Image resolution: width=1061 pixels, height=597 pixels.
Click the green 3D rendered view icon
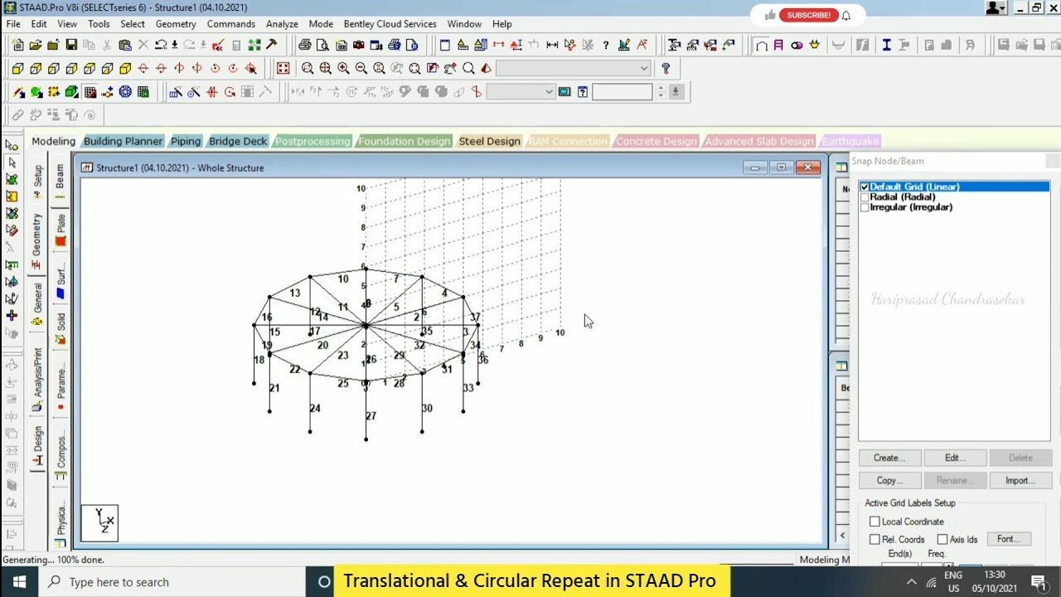[x=71, y=92]
